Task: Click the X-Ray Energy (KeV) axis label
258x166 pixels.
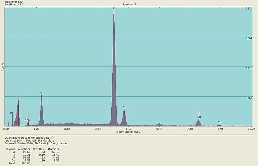Action: pos(129,132)
